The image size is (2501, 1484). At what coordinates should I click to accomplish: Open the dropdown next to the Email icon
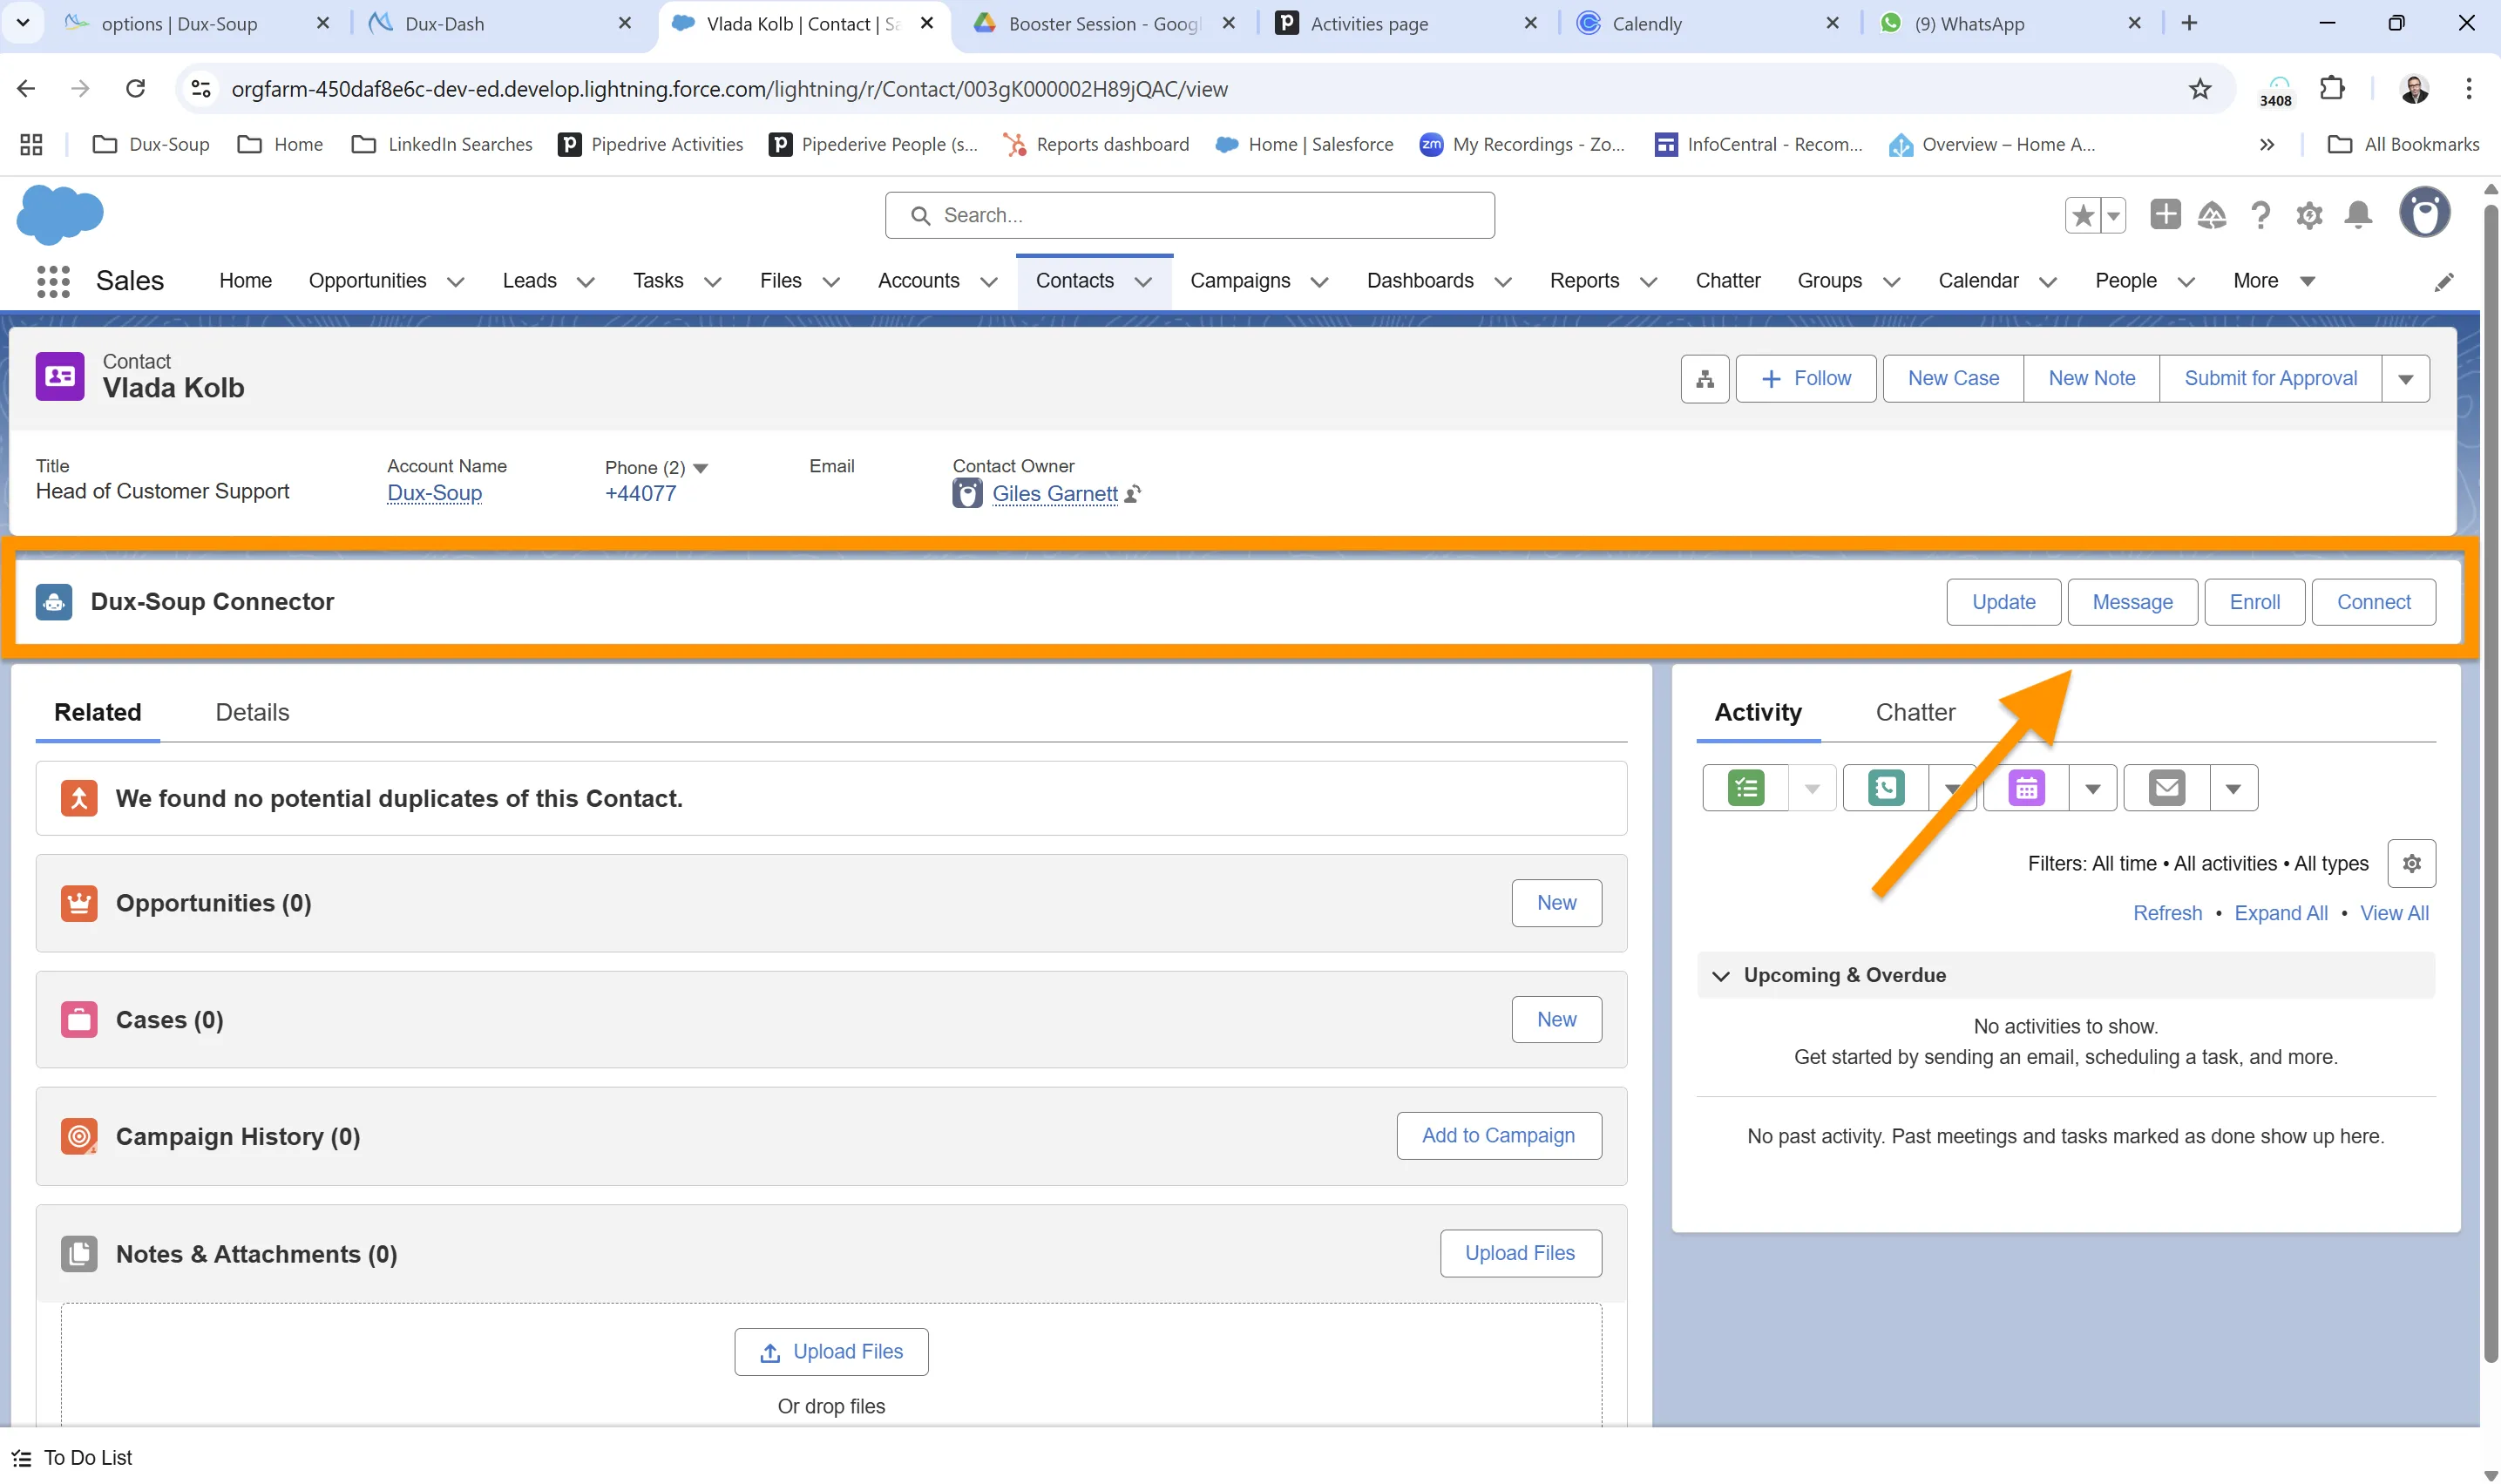2233,788
